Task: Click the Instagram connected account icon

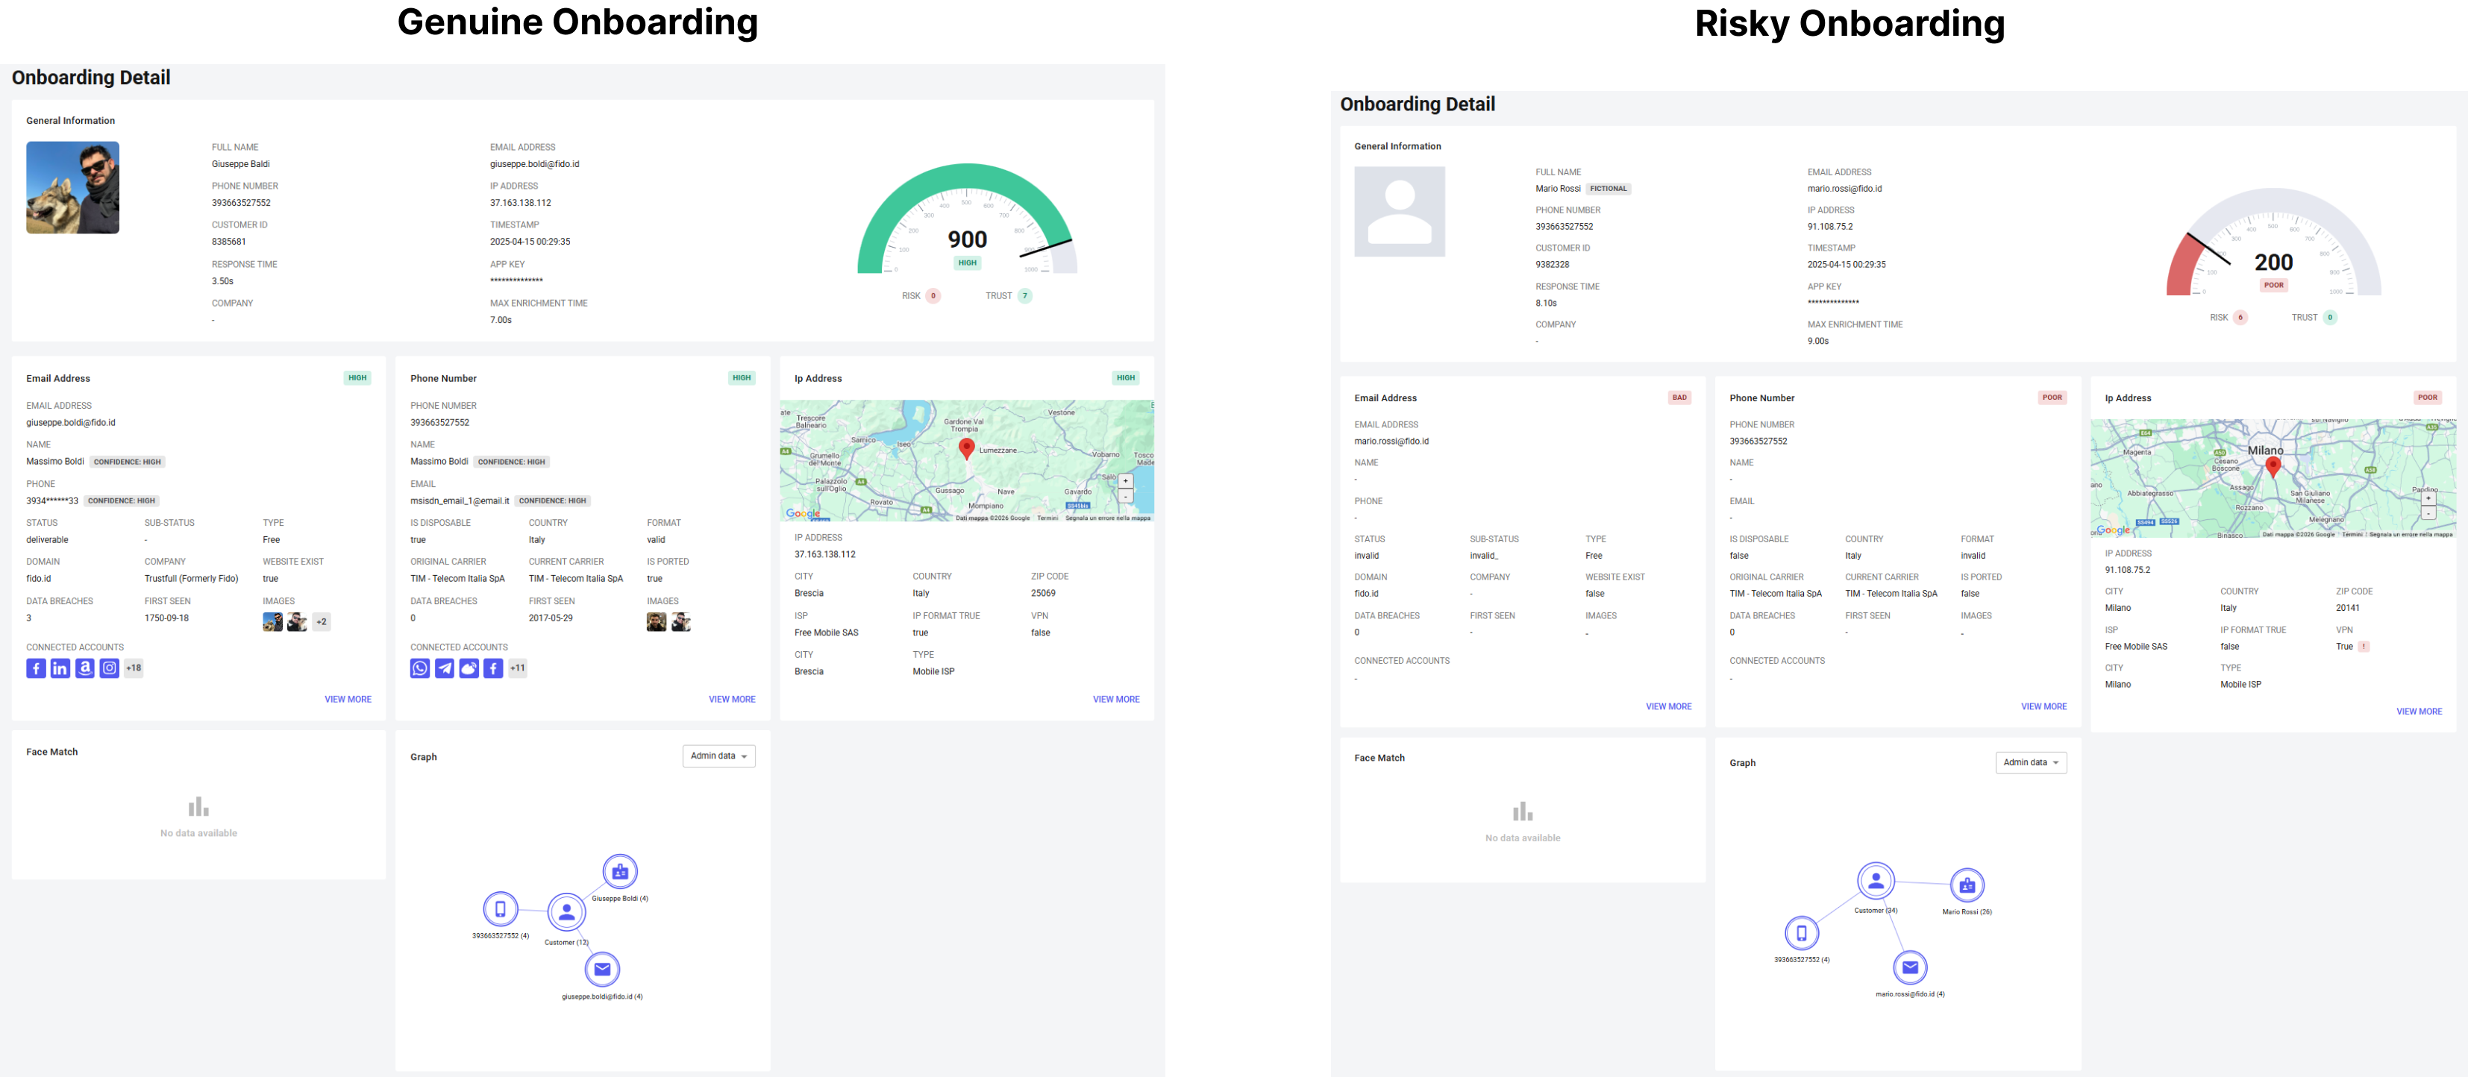Action: click(x=109, y=668)
